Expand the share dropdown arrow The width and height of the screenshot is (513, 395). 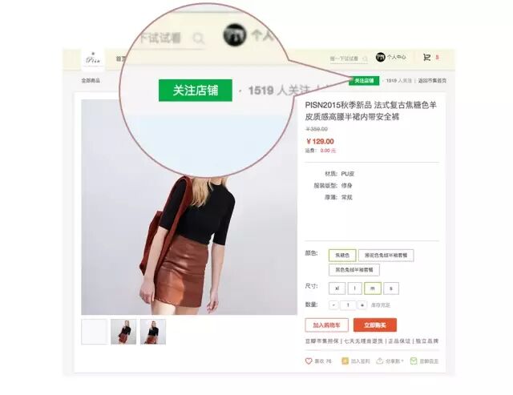(x=402, y=361)
